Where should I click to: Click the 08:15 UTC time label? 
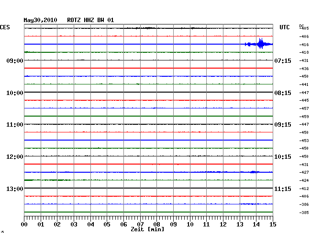click(x=283, y=93)
